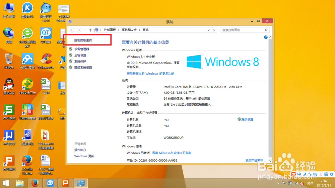Select the 1234 spreadsheet file icon
Viewport: 335px width, 188px height.
(46, 86)
